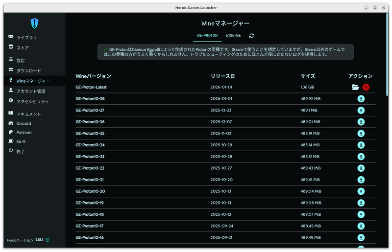Download GE-Proton10-18

361,214
